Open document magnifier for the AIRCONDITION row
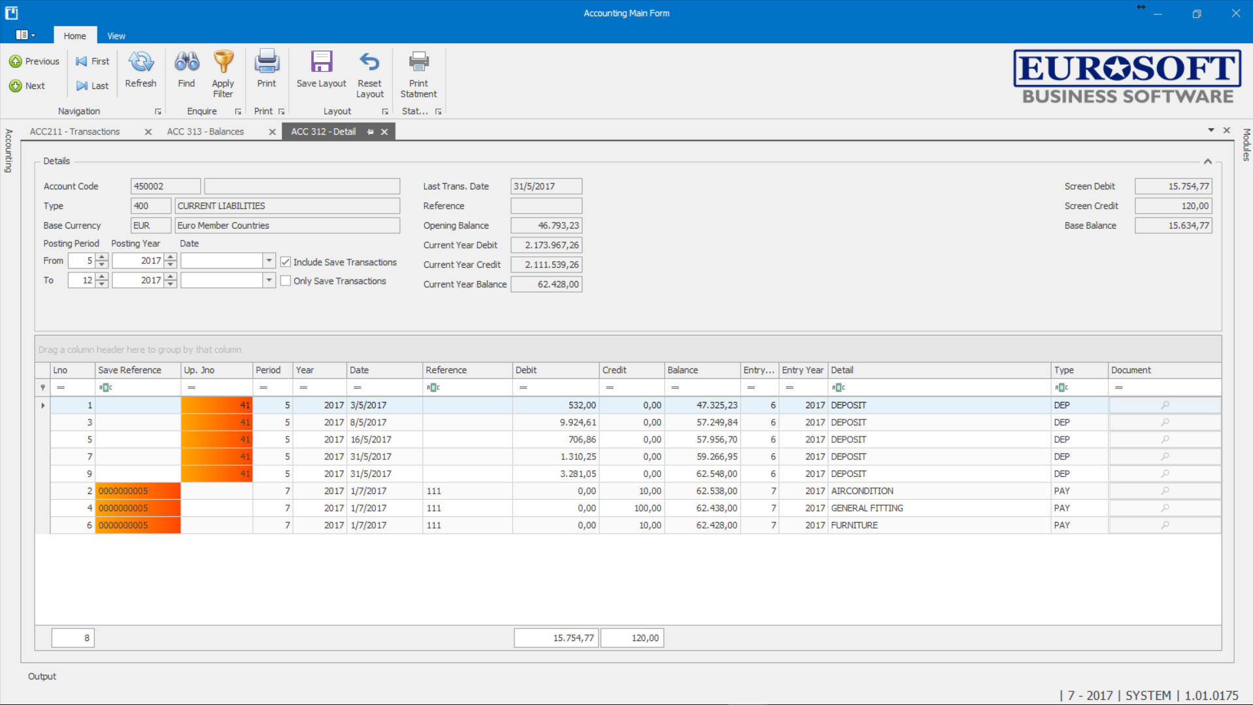 (x=1165, y=491)
